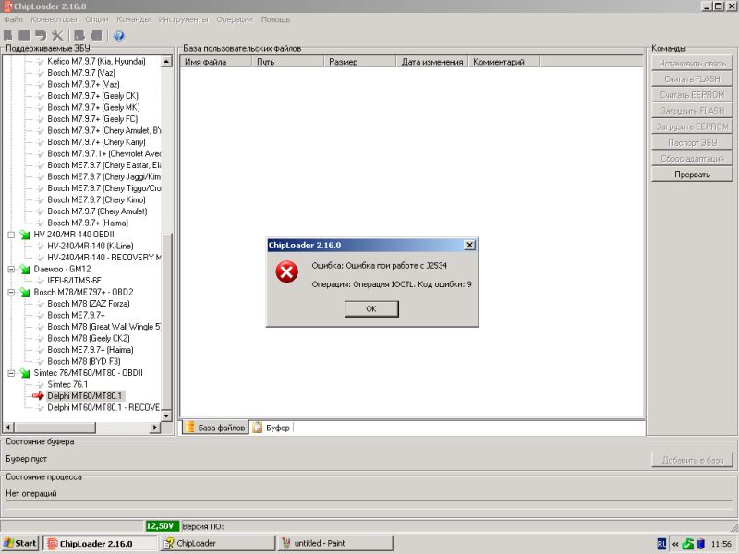Open the Файл menu
739x554 pixels.
pos(13,18)
